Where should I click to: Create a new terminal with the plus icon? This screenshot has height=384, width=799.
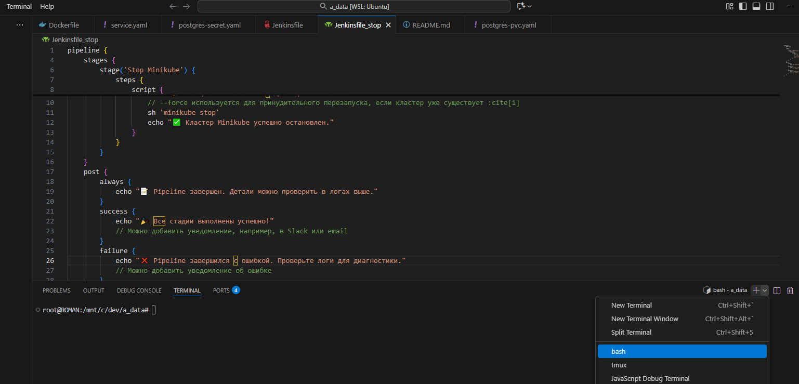[x=755, y=290]
